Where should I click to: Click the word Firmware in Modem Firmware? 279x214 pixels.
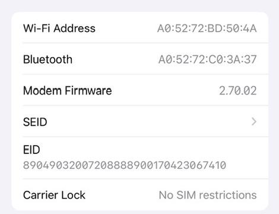(x=88, y=90)
